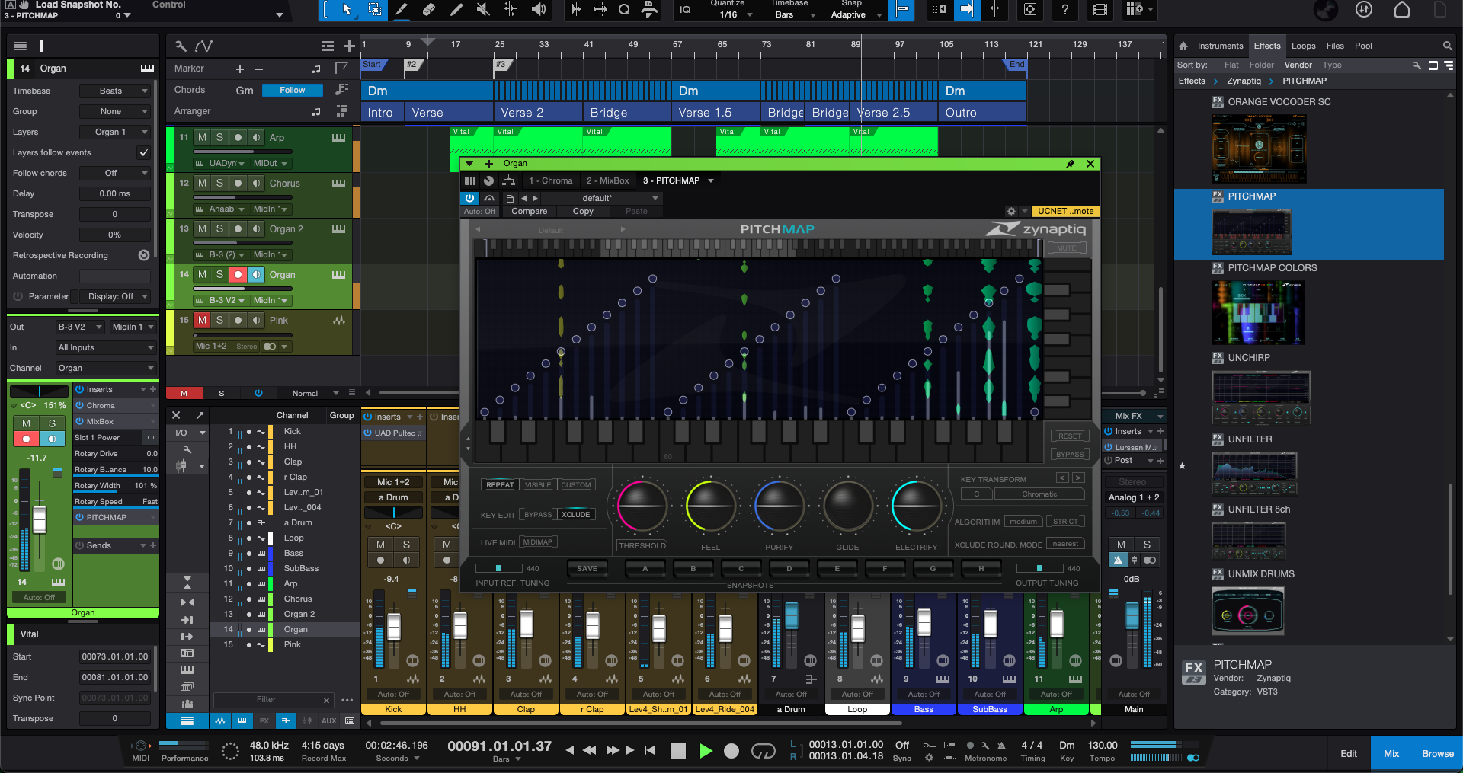Click the PITCHMAP RESET button
This screenshot has width=1463, height=773.
point(1070,436)
